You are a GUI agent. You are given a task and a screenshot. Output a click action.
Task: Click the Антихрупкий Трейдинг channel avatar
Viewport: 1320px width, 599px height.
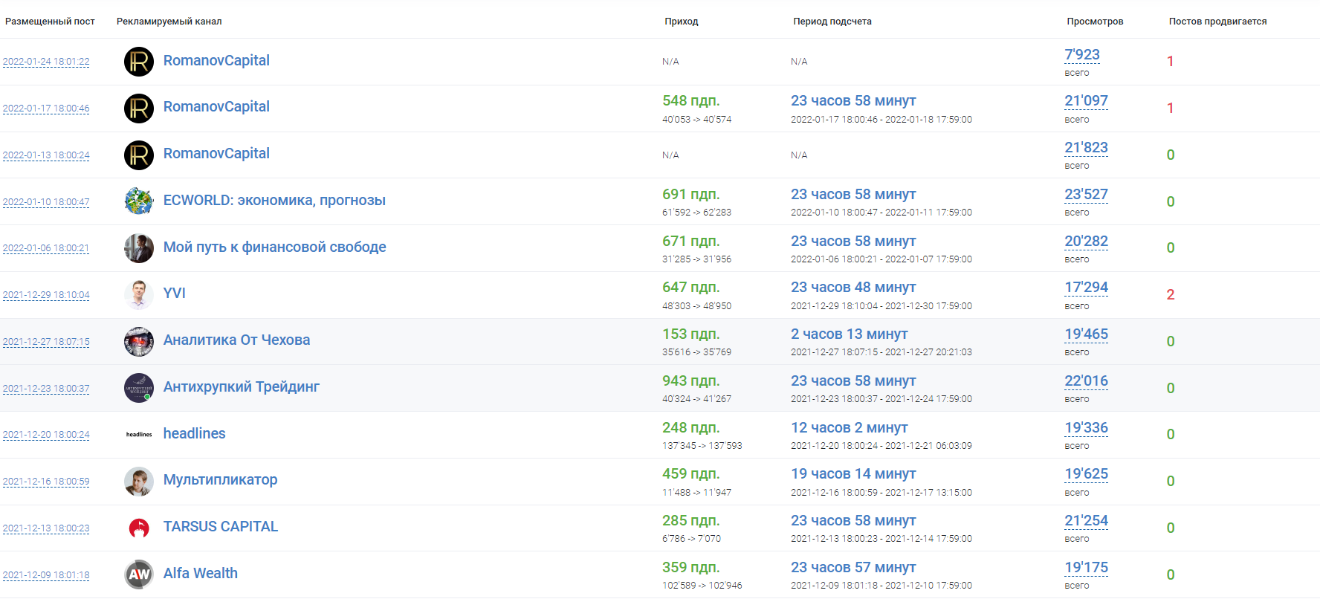[139, 388]
